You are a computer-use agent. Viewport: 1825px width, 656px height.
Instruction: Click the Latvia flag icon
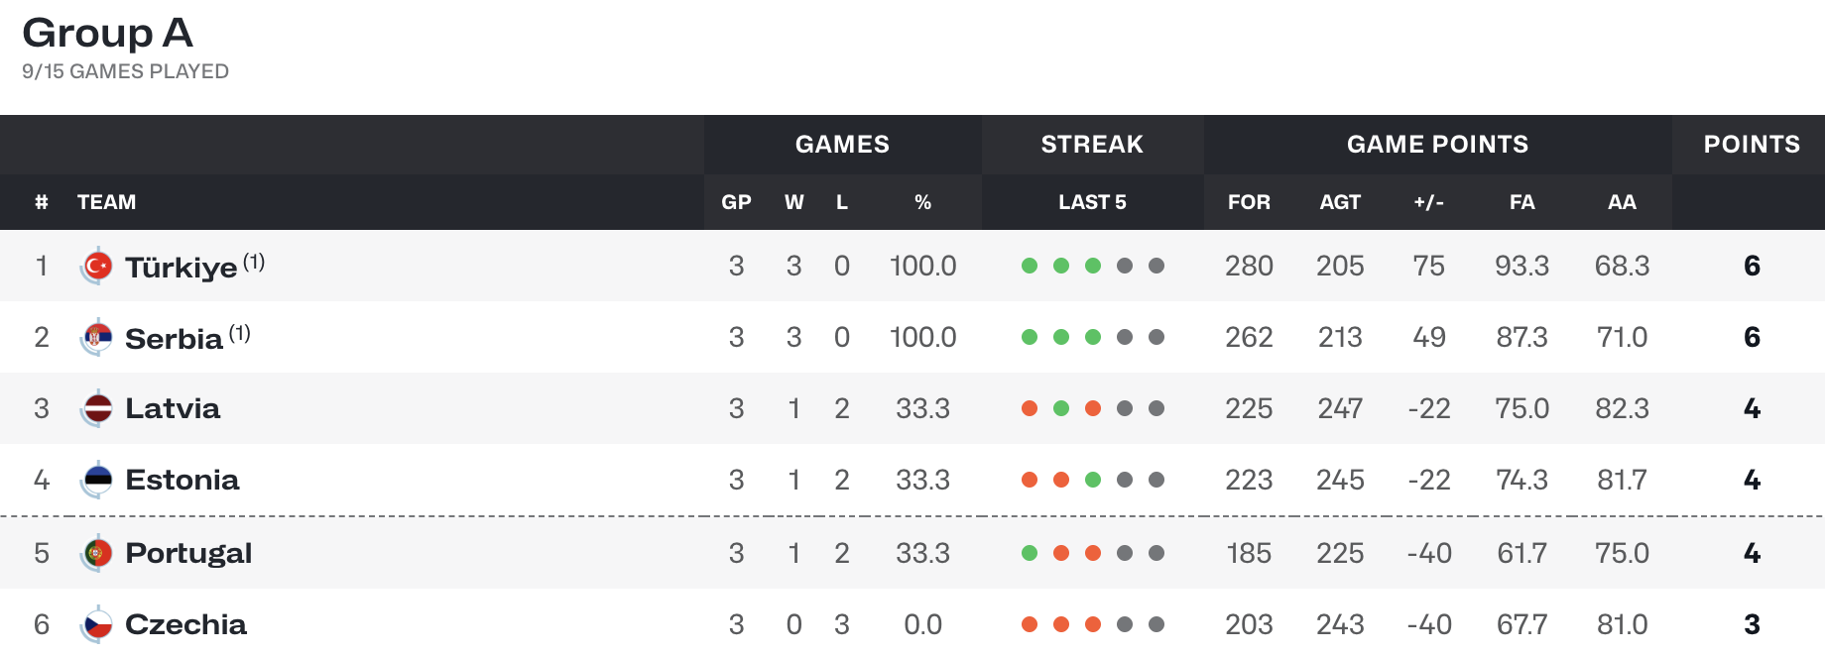(x=96, y=408)
